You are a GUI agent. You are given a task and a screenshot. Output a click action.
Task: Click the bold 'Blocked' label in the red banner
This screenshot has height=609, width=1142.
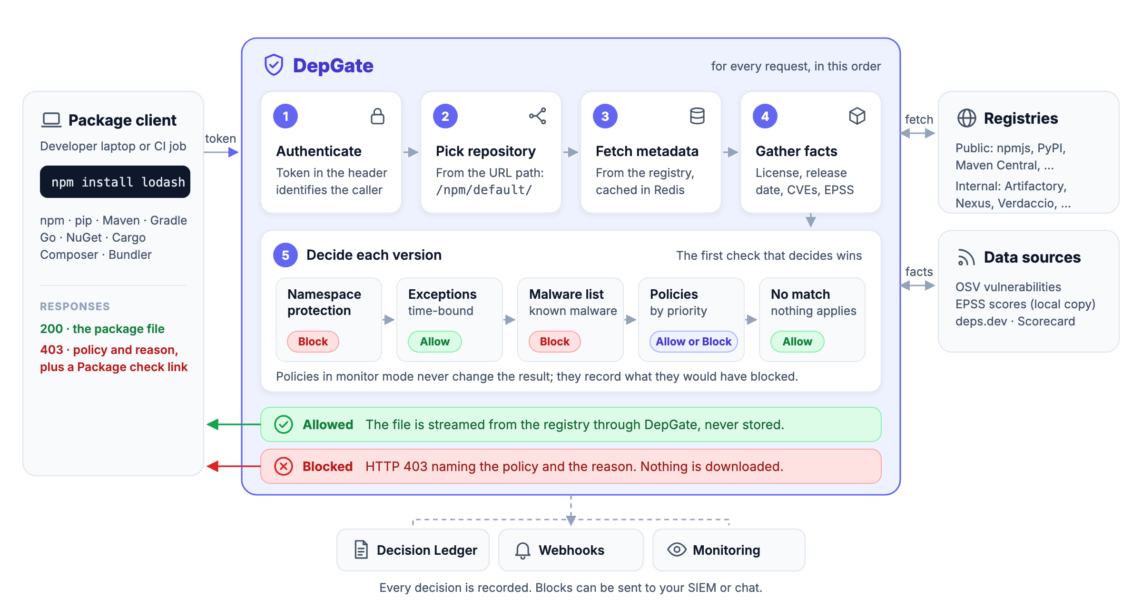(x=327, y=466)
